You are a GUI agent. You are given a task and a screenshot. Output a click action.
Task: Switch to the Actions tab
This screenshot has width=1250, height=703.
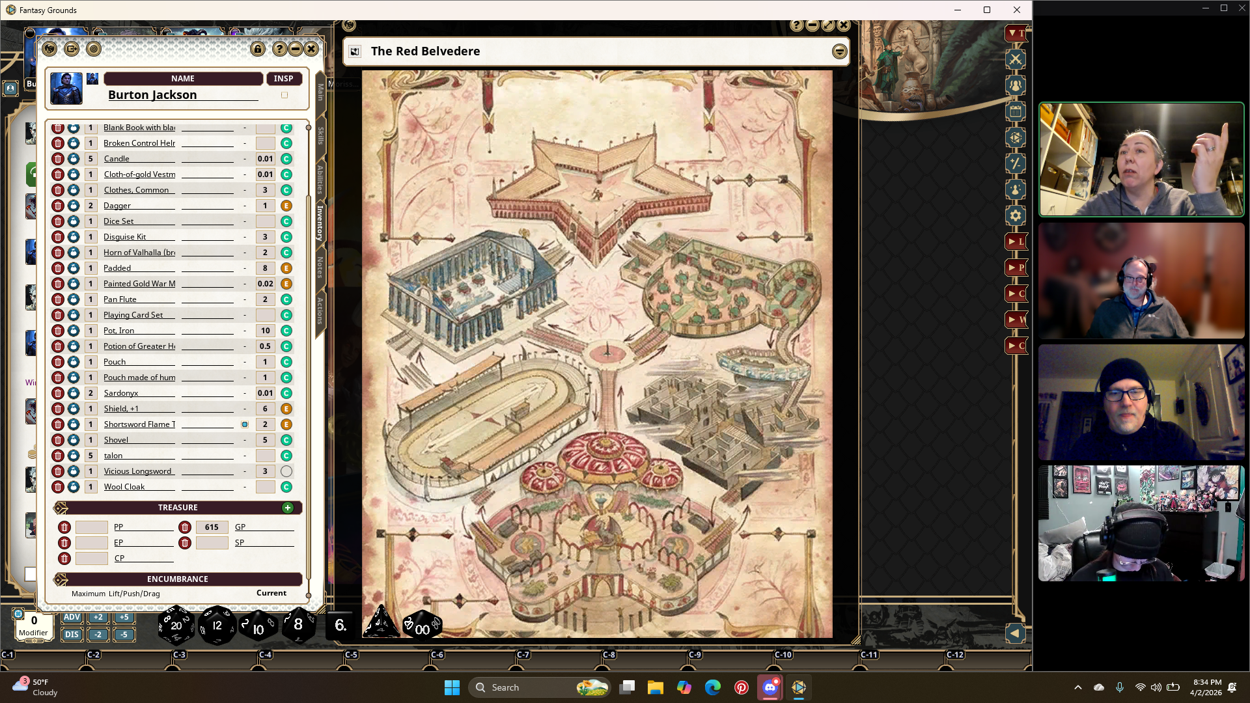[320, 310]
